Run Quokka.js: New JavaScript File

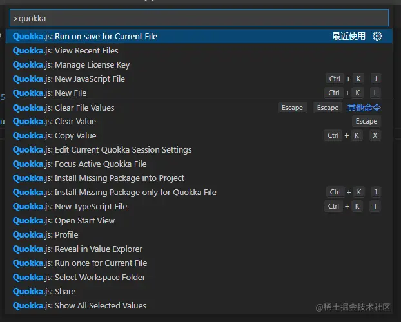point(199,79)
